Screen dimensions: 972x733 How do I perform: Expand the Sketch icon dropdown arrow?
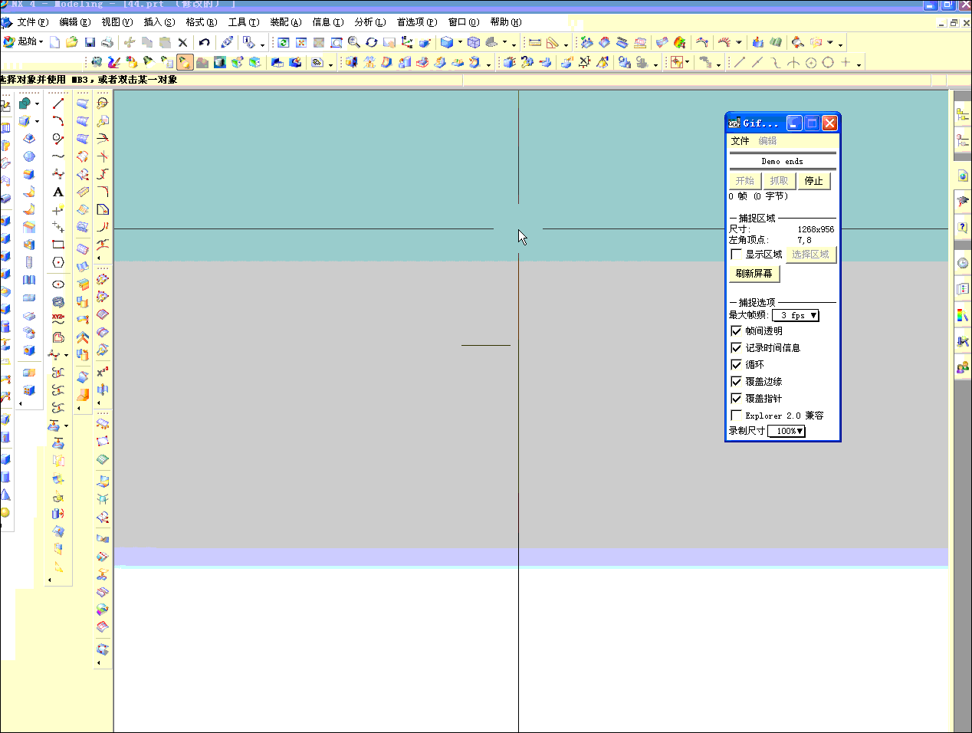point(37,104)
